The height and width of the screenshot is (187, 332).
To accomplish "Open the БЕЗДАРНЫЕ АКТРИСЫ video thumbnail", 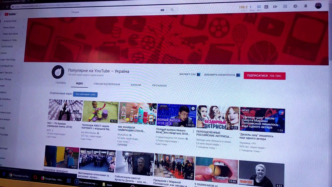I will point(218,118).
